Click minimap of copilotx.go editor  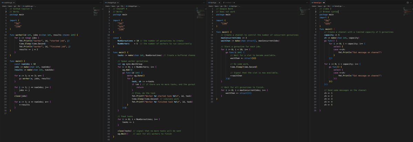tap(97, 12)
